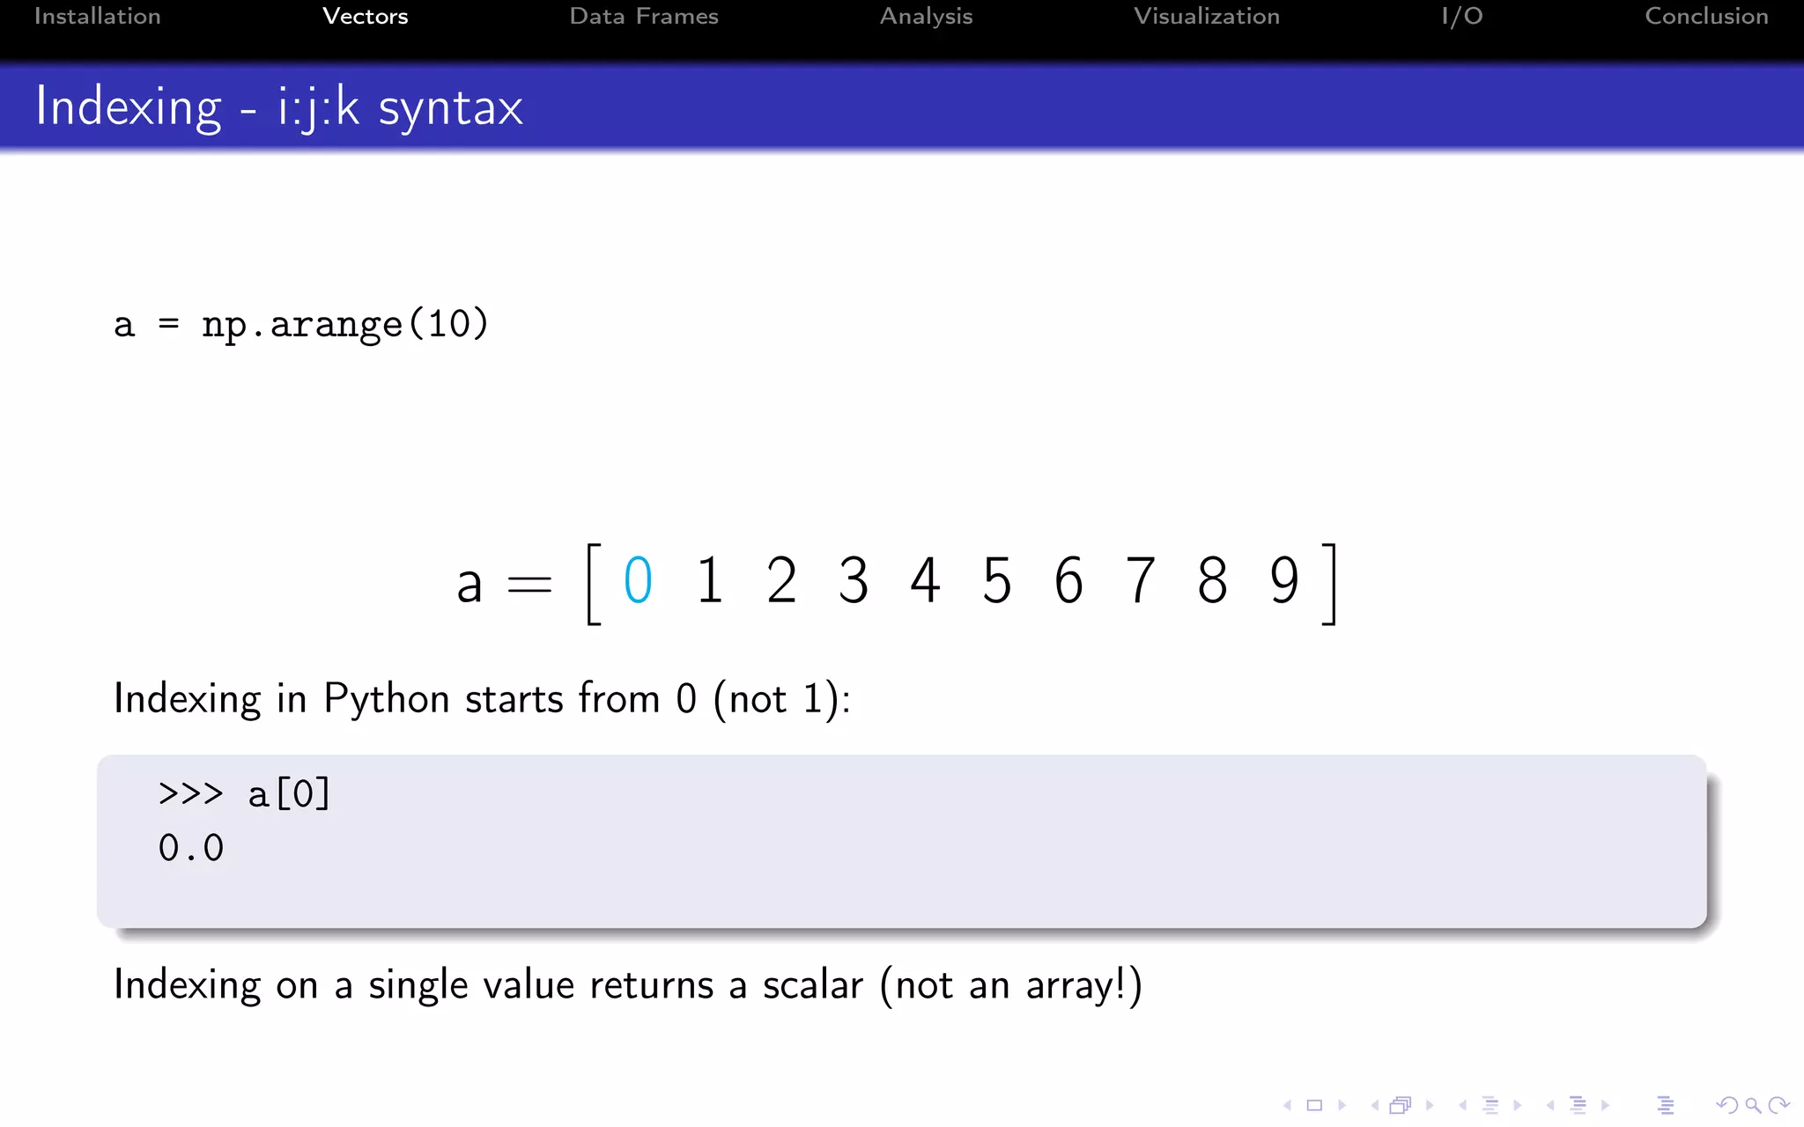This screenshot has width=1804, height=1127.
Task: Open the Installation section
Action: tap(98, 16)
